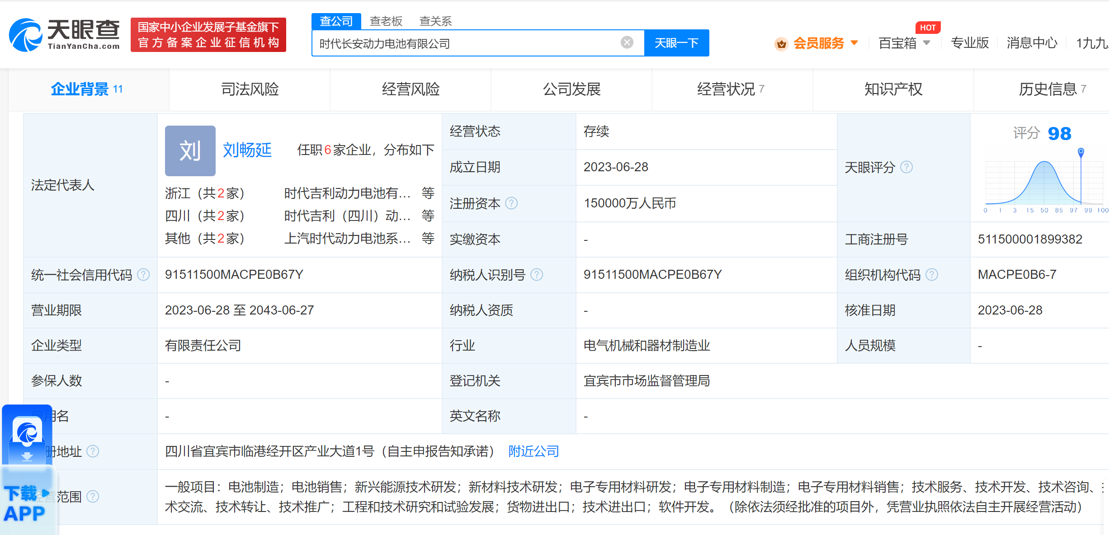The image size is (1109, 535).
Task: Open the 消息中心 link
Action: (1032, 43)
